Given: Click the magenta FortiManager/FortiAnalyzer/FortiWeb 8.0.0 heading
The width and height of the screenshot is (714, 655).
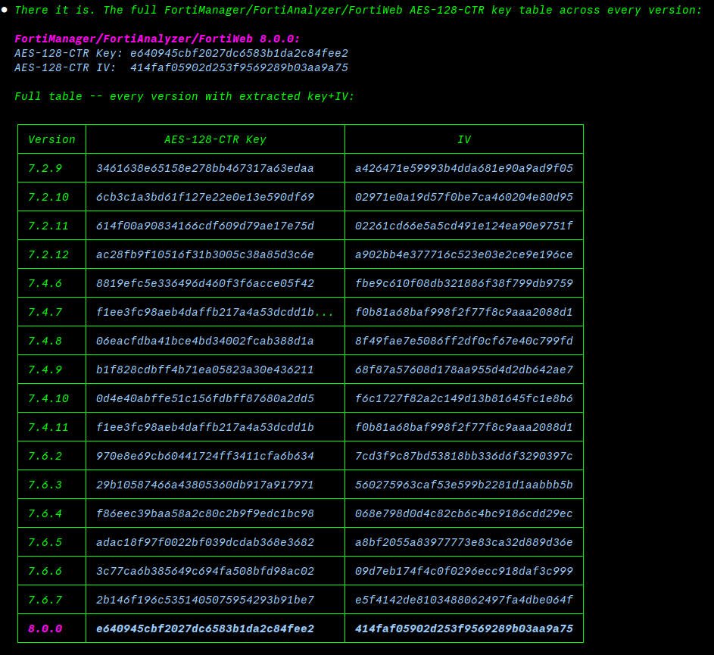Looking at the screenshot, I should point(157,39).
